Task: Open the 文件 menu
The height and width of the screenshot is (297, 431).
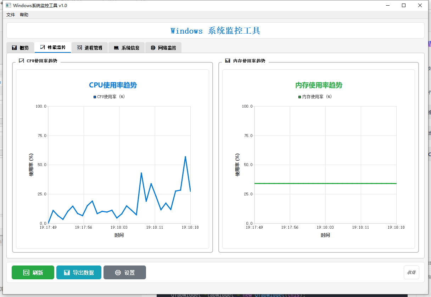Action: [11, 15]
